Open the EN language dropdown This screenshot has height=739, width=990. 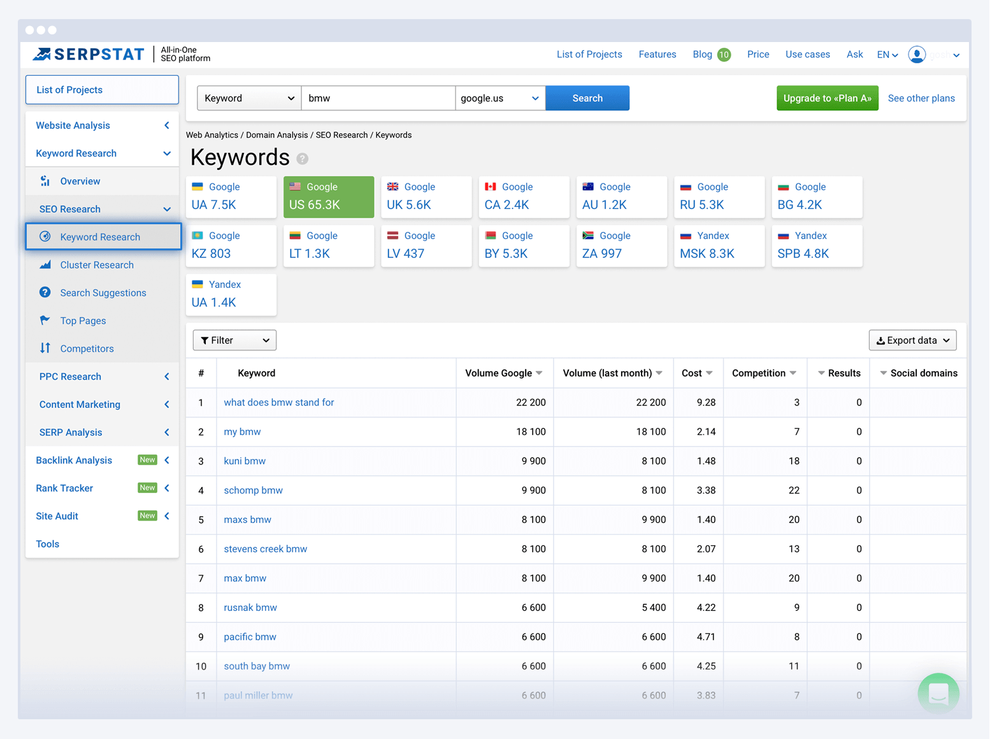887,55
